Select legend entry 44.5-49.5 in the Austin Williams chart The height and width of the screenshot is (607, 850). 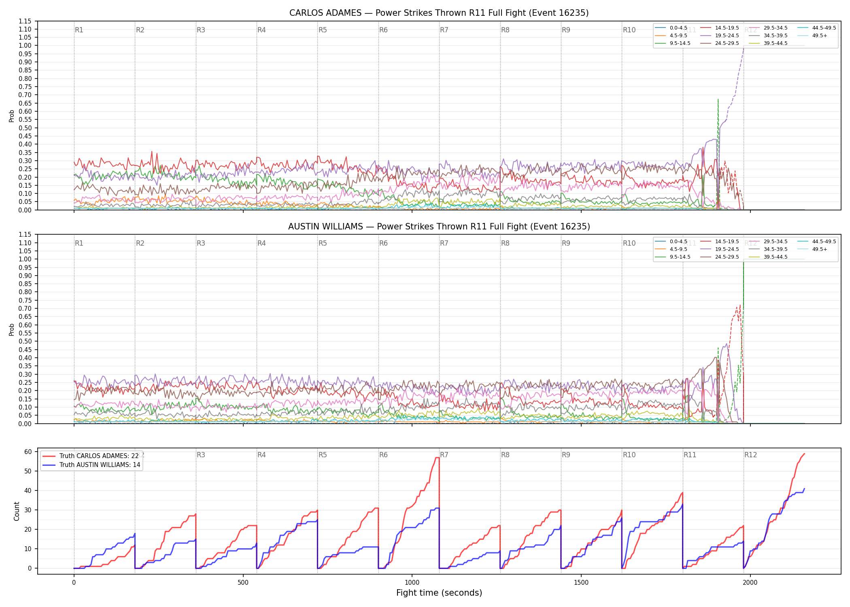[817, 242]
